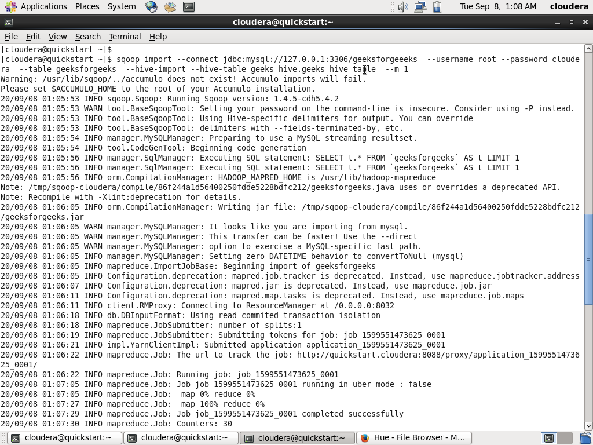This screenshot has height=445, width=593.
Task: Click the trash icon in bottom panel
Action: pyautogui.click(x=586, y=438)
